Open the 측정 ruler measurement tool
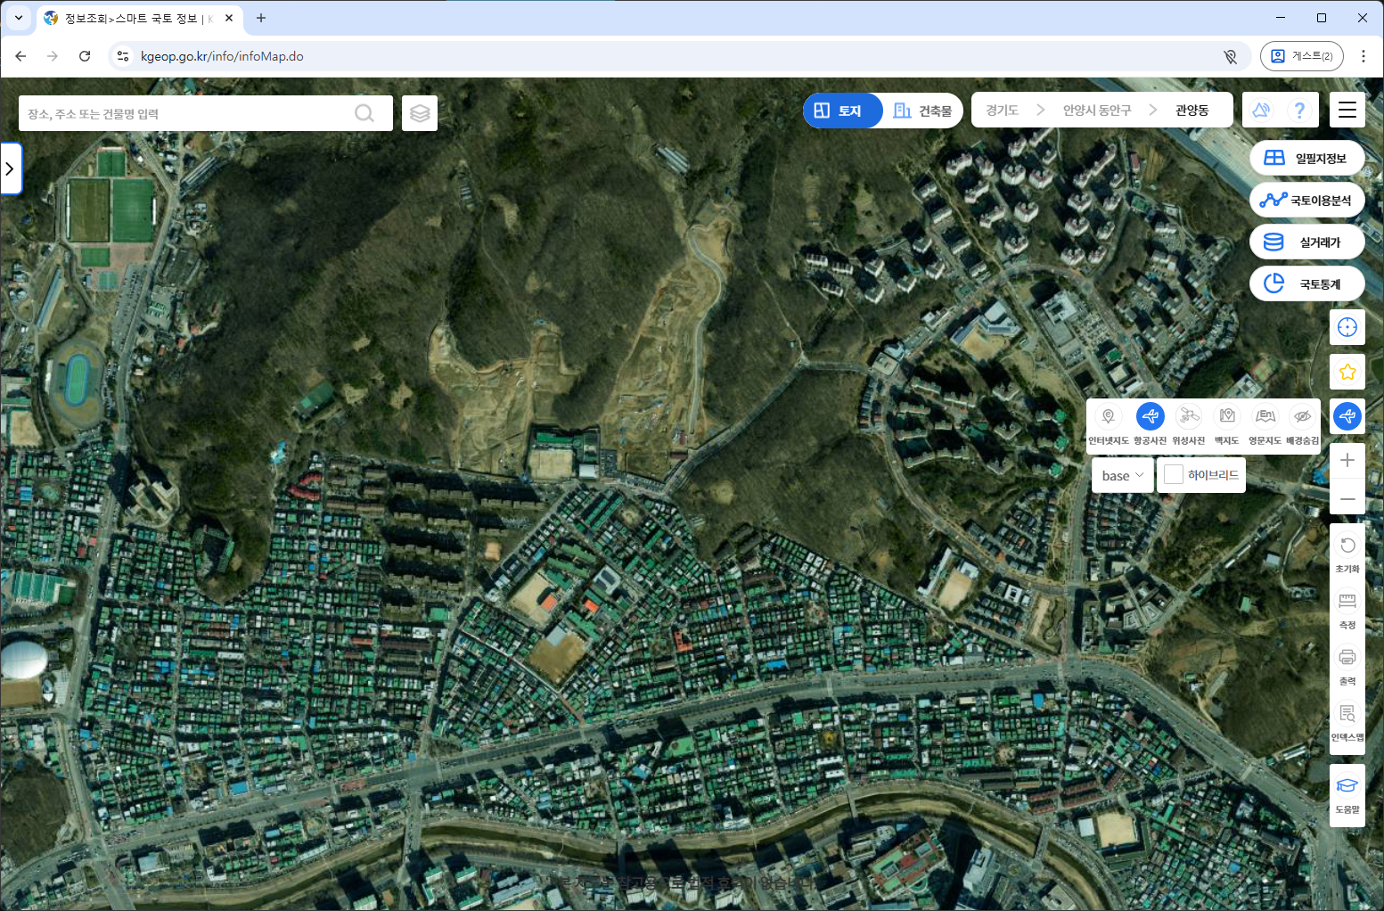This screenshot has height=911, width=1384. 1347,602
